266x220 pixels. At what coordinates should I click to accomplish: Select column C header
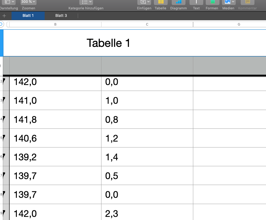coord(147,24)
